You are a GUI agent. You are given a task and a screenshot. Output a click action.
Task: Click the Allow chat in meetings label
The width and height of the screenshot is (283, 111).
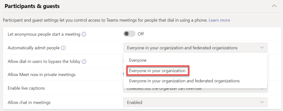29,102
